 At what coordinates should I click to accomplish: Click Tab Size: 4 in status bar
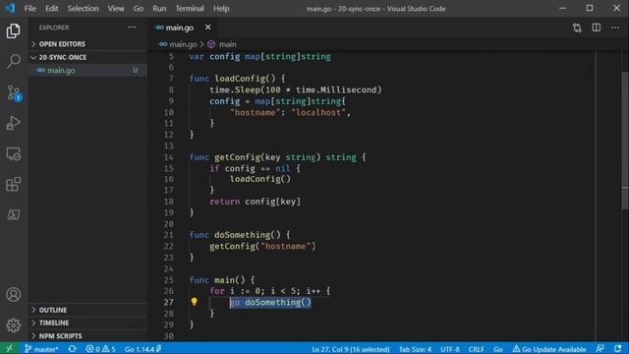415,349
